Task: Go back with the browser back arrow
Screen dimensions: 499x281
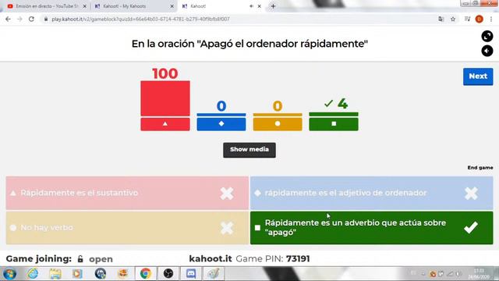Action: [8, 19]
